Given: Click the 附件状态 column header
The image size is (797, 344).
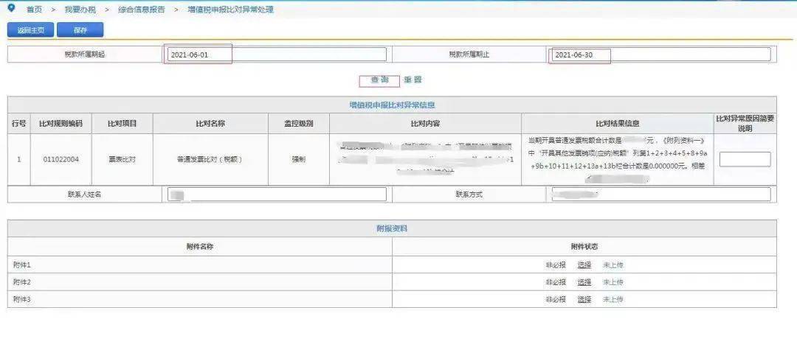Looking at the screenshot, I should pyautogui.click(x=584, y=247).
